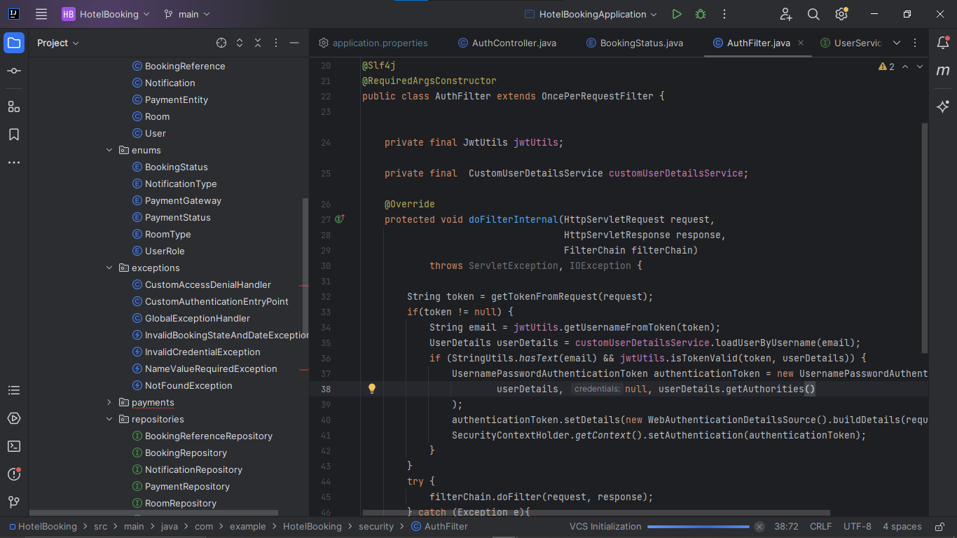
Task: Click the lightbulb quick-fix on line 38
Action: [372, 389]
